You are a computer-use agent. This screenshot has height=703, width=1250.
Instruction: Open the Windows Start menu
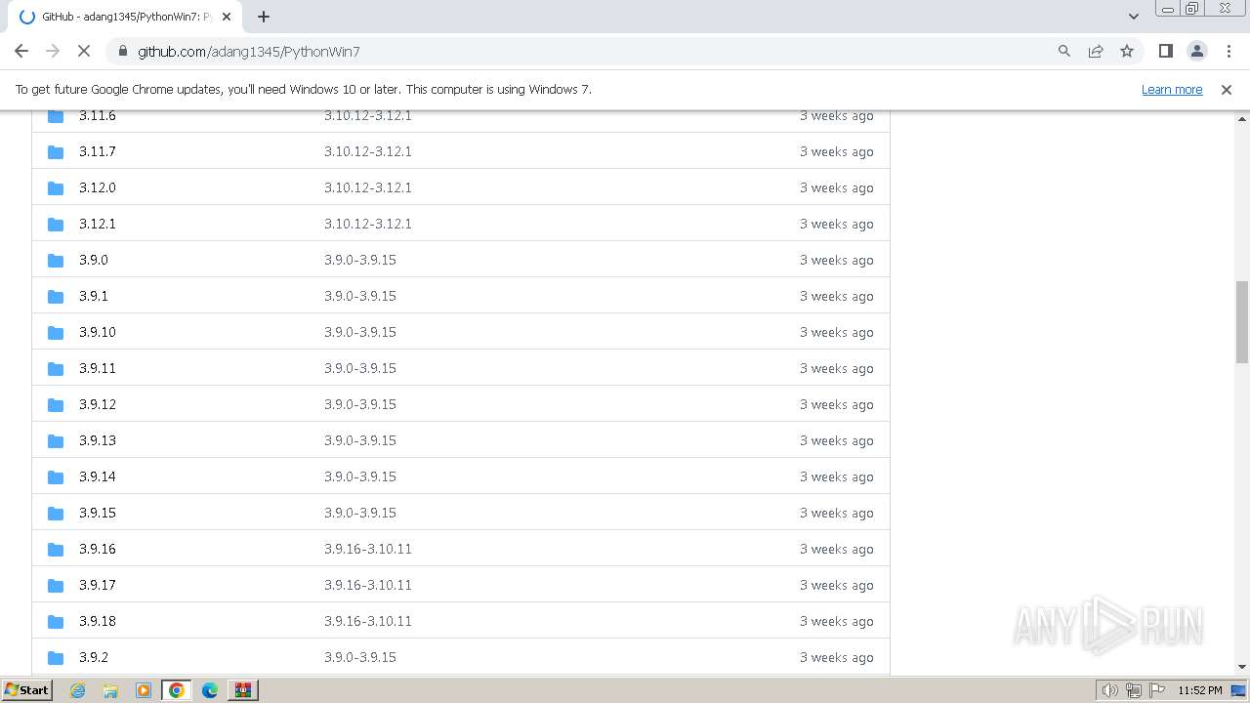(x=27, y=690)
